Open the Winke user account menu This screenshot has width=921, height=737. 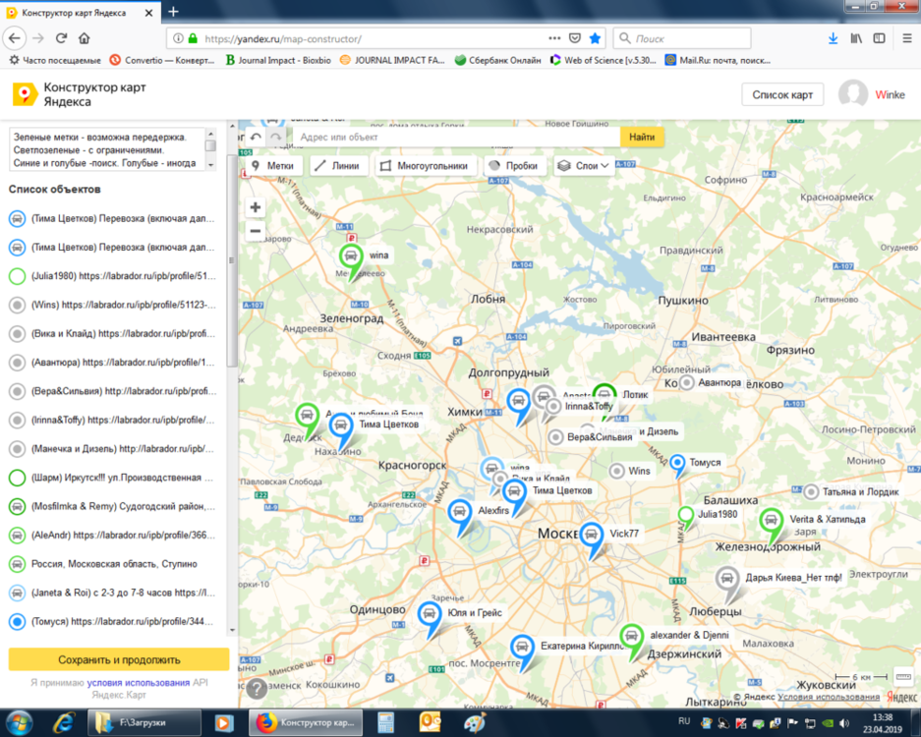pos(871,94)
